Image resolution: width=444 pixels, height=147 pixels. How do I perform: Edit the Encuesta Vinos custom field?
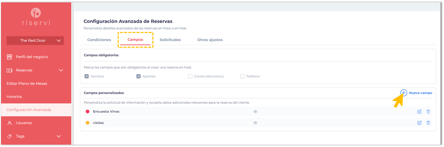(419, 112)
